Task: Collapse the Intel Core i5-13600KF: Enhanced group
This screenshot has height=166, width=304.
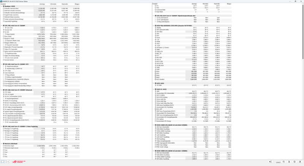Action: coord(2,90)
